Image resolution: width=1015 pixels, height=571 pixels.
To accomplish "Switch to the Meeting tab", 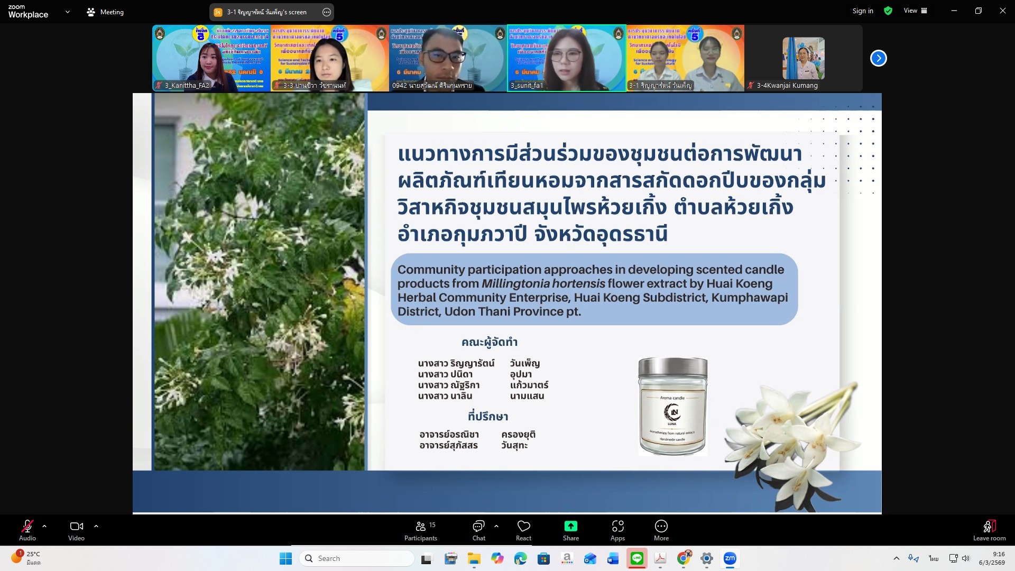I will click(x=105, y=12).
